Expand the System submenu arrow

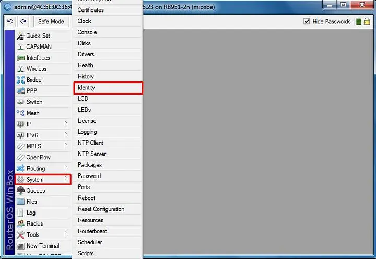[x=66, y=179]
